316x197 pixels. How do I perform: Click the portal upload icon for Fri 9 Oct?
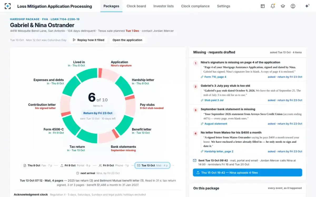point(62,165)
